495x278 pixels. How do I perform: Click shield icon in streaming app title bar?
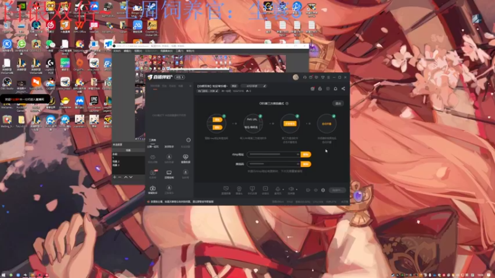point(322,77)
